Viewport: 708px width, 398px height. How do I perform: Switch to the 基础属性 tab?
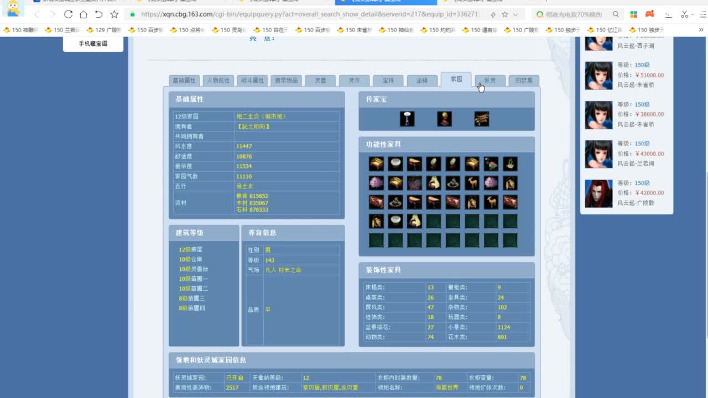pyautogui.click(x=184, y=81)
